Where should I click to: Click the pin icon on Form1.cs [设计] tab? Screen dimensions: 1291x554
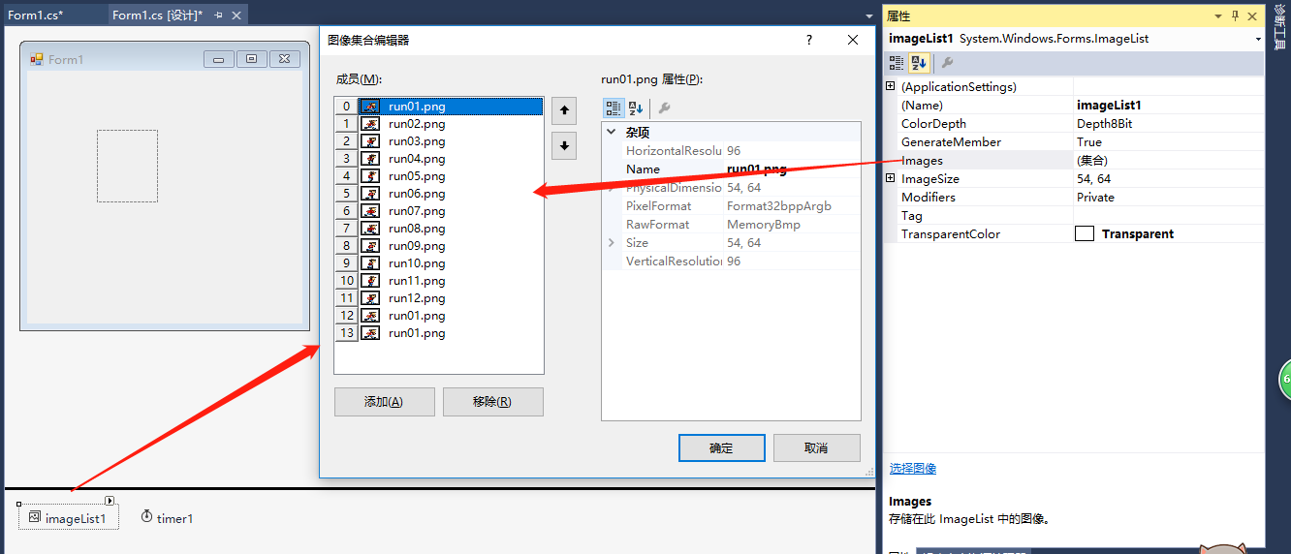pyautogui.click(x=218, y=15)
